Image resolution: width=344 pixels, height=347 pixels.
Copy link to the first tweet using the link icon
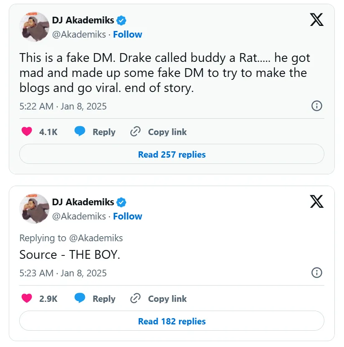135,131
